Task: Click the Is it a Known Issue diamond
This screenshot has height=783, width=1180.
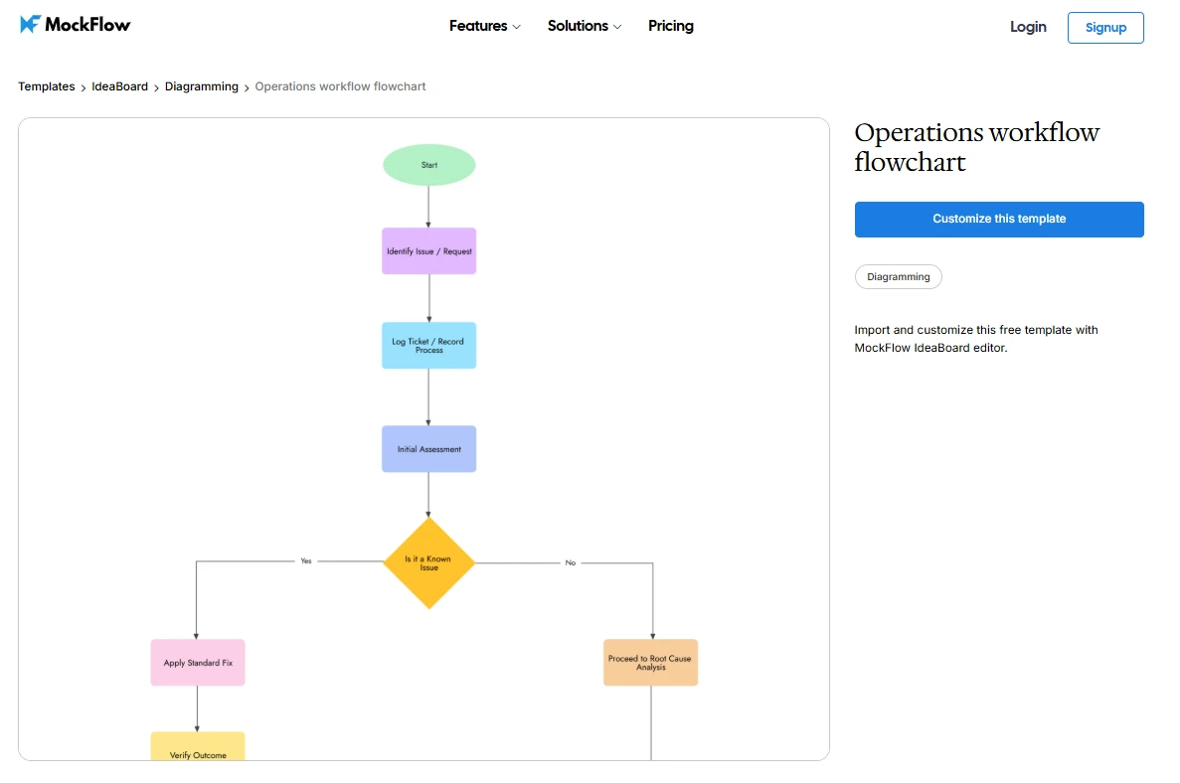Action: coord(428,562)
